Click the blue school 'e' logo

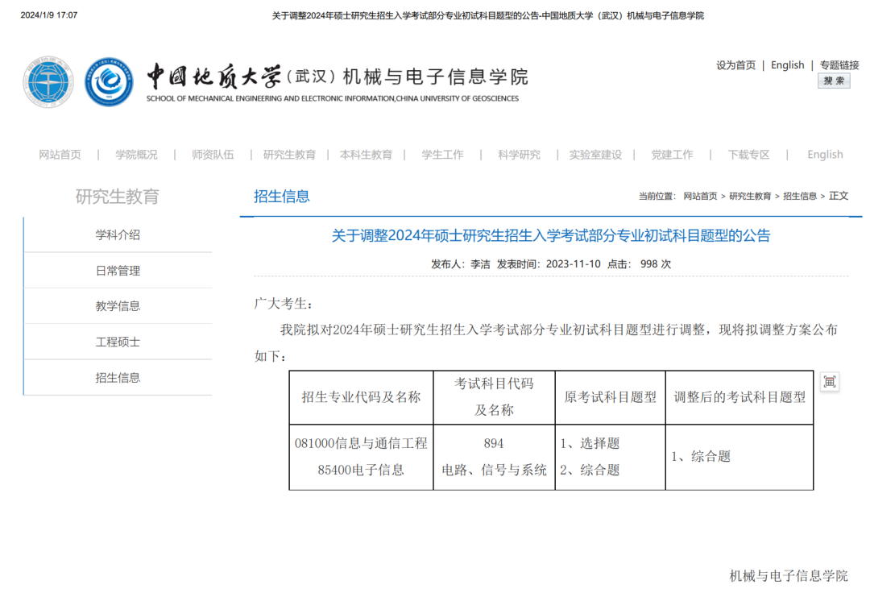[110, 81]
